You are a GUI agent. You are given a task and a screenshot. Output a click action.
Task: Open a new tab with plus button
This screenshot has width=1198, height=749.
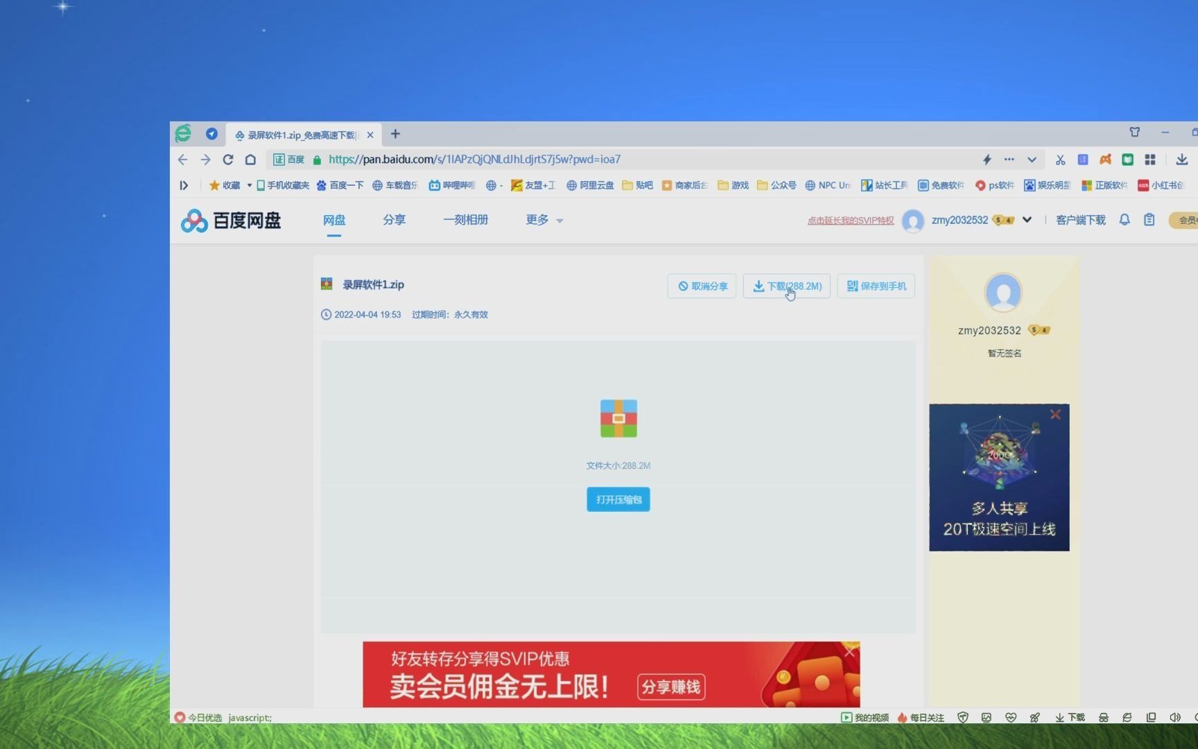click(x=395, y=134)
